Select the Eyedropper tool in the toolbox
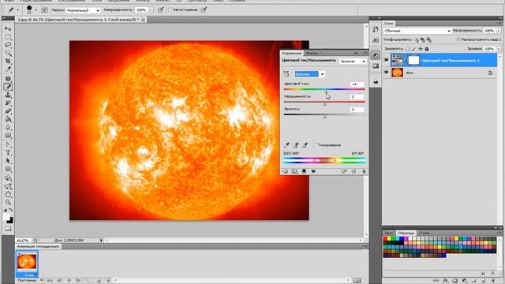This screenshot has height=284, width=505. [x=8, y=69]
